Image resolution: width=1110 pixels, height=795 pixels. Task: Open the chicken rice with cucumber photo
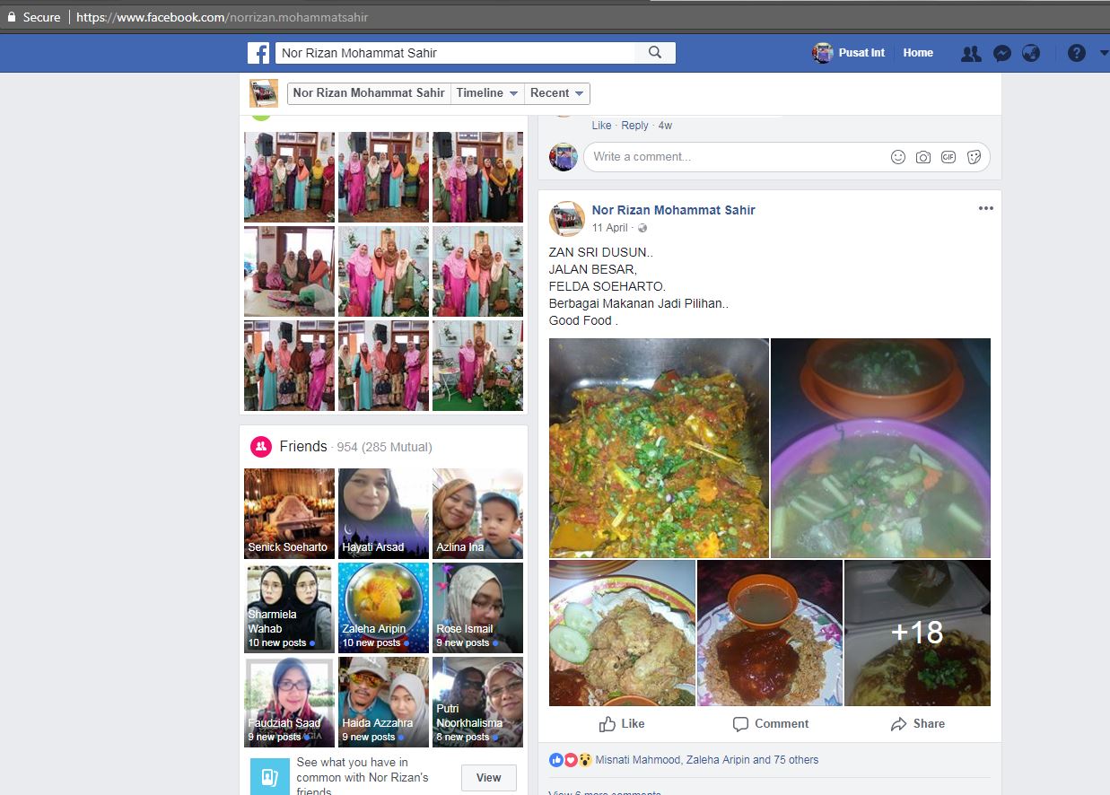coord(622,633)
